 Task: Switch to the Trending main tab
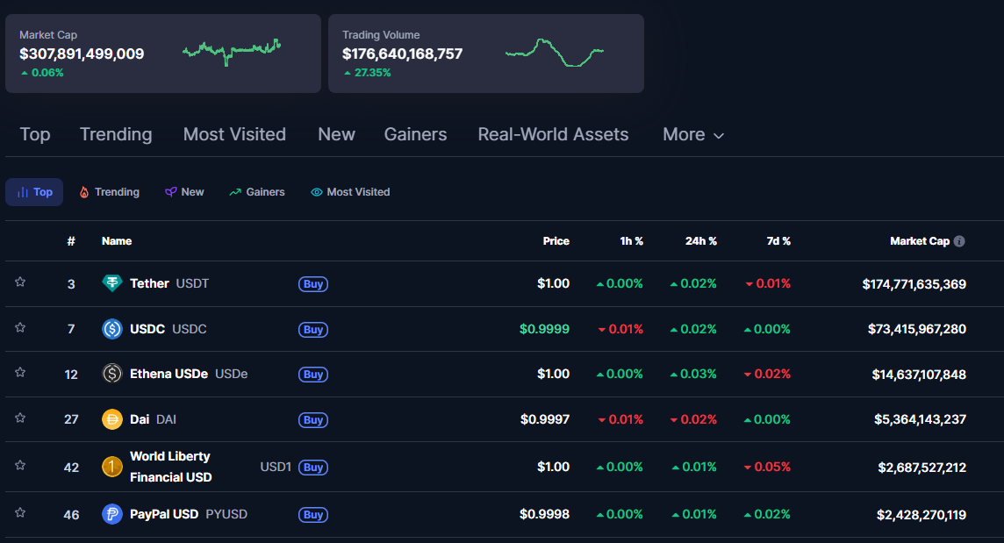click(116, 134)
